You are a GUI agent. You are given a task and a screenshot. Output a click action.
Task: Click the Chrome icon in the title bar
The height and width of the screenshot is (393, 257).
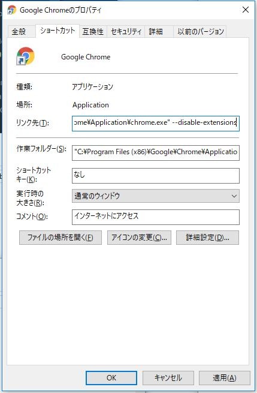(x=11, y=10)
